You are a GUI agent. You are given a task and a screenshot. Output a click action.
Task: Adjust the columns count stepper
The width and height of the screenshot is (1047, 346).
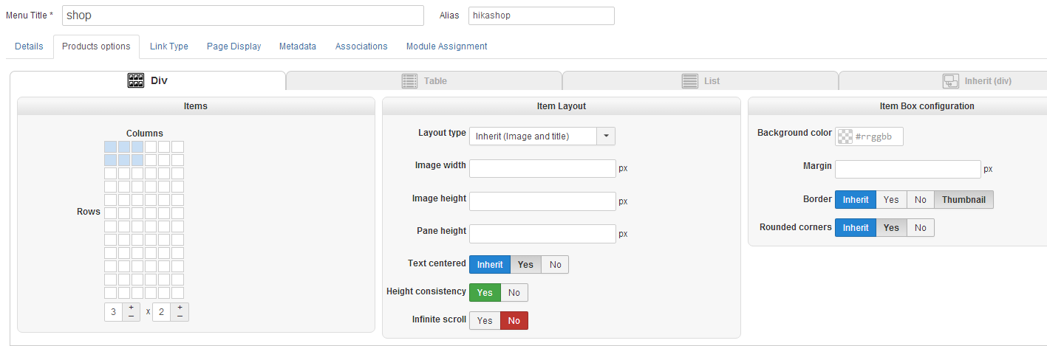pyautogui.click(x=131, y=312)
